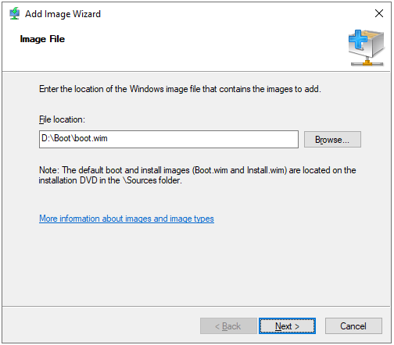This screenshot has height=345, width=394.
Task: Focus the File location text field
Action: (169, 140)
